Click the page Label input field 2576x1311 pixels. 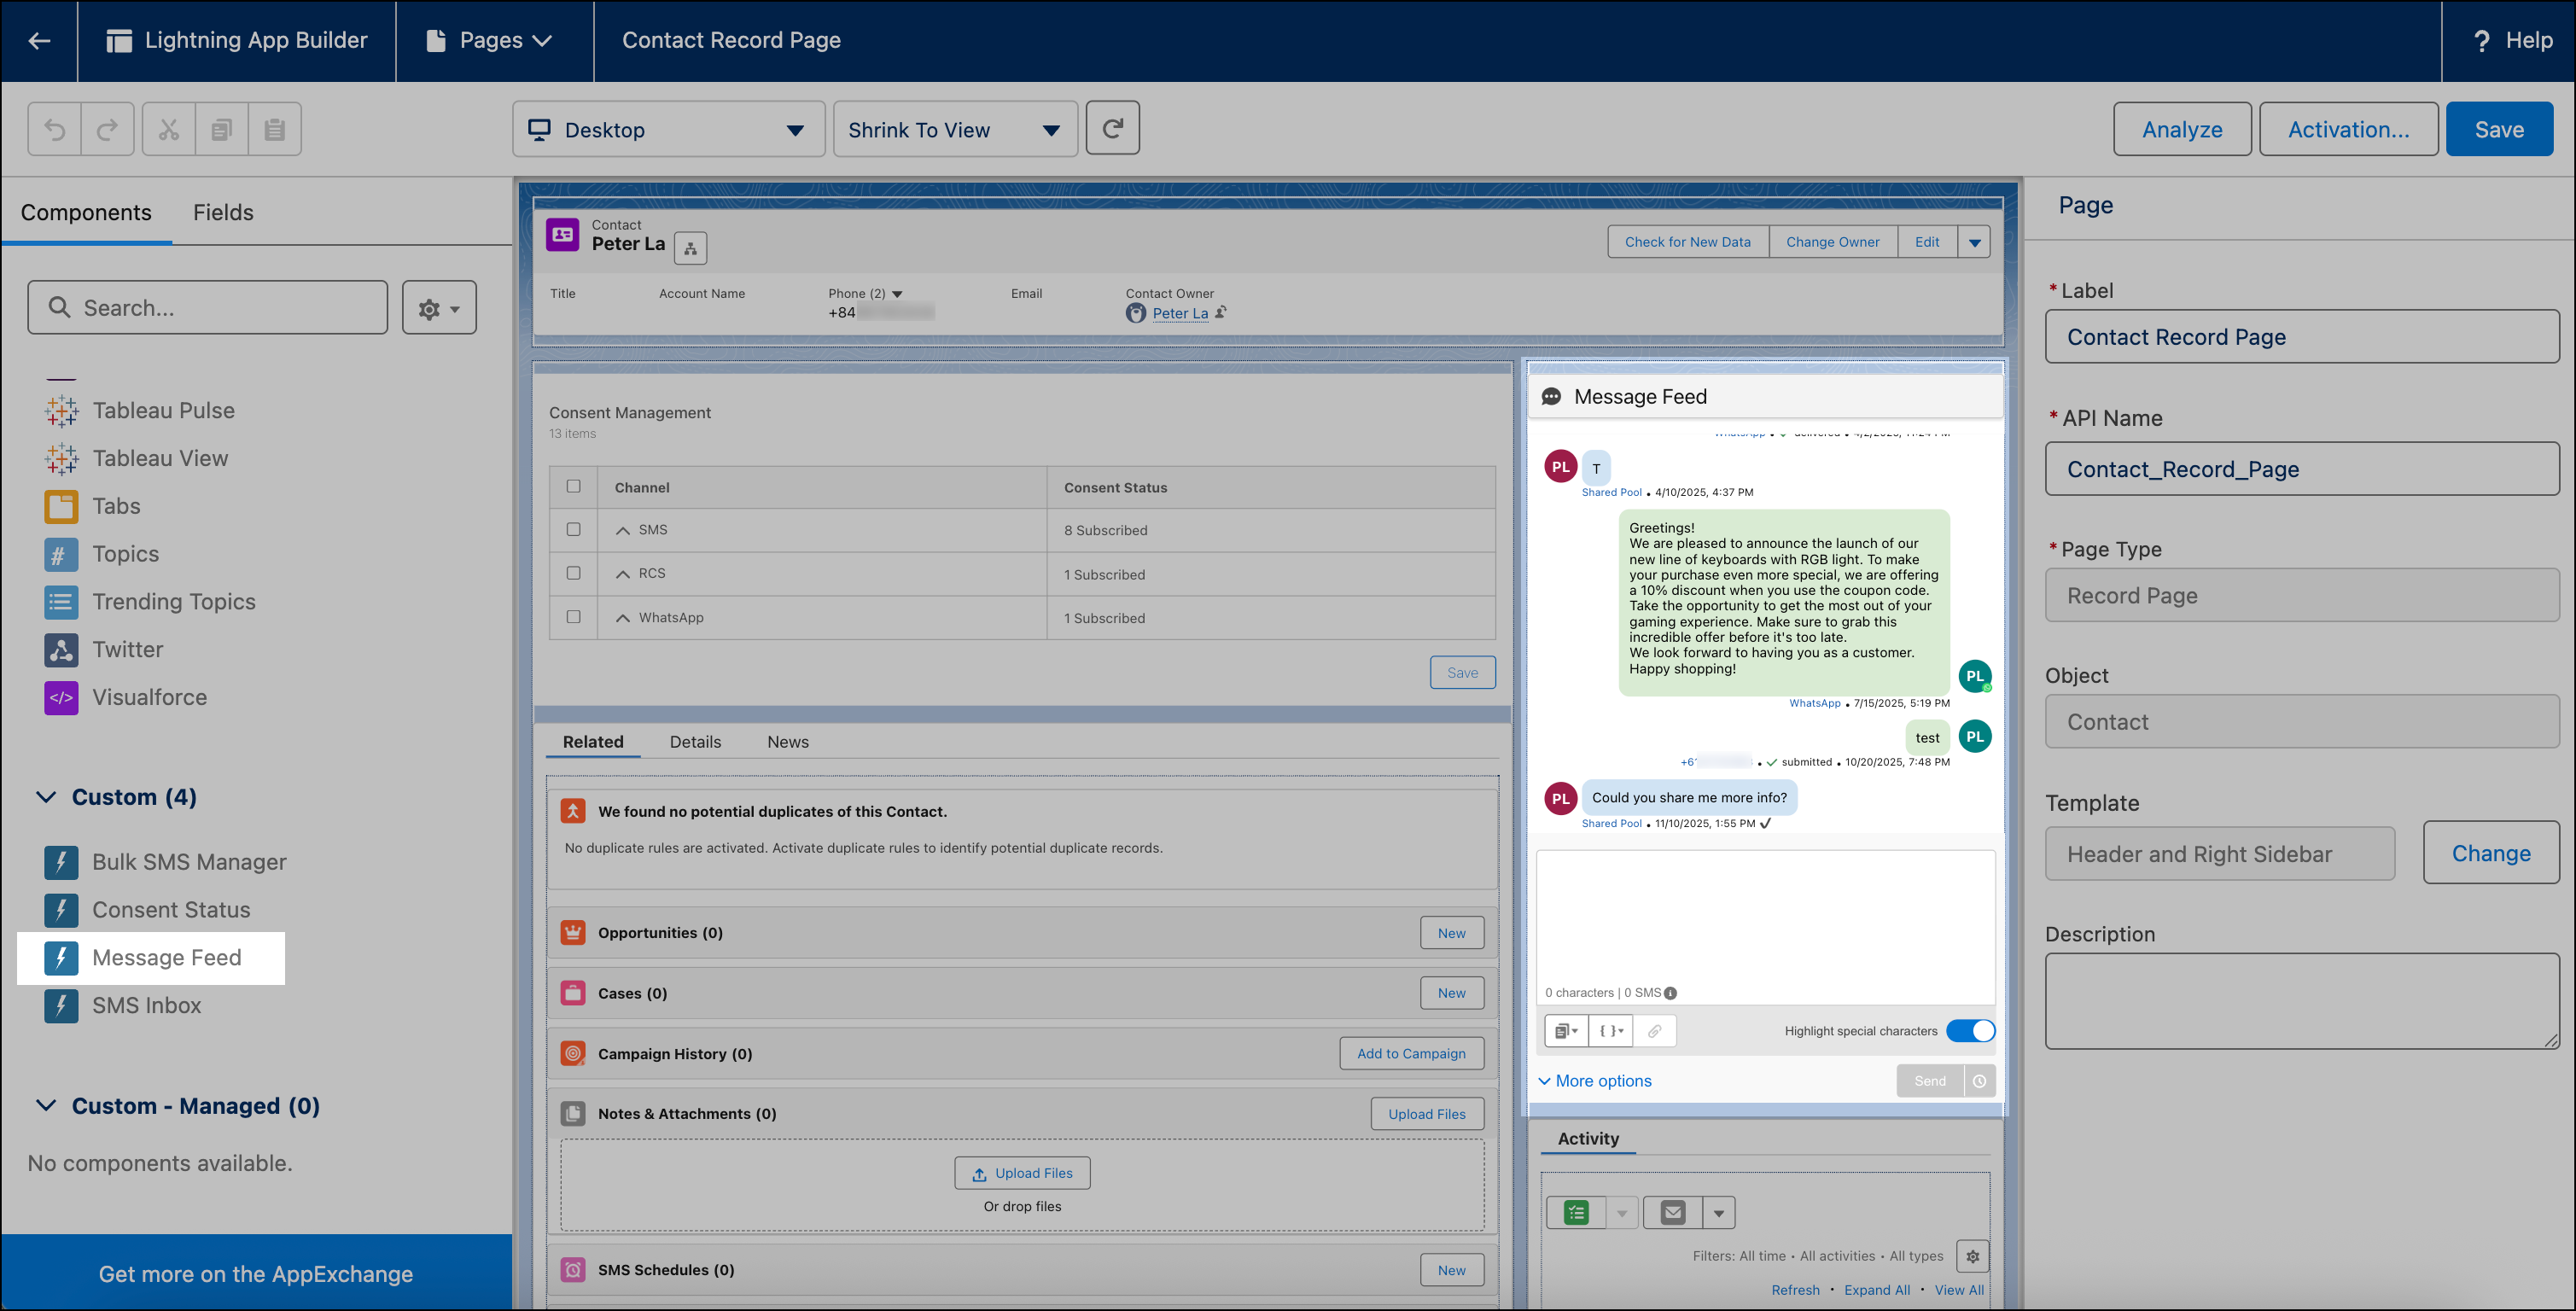pyautogui.click(x=2302, y=337)
